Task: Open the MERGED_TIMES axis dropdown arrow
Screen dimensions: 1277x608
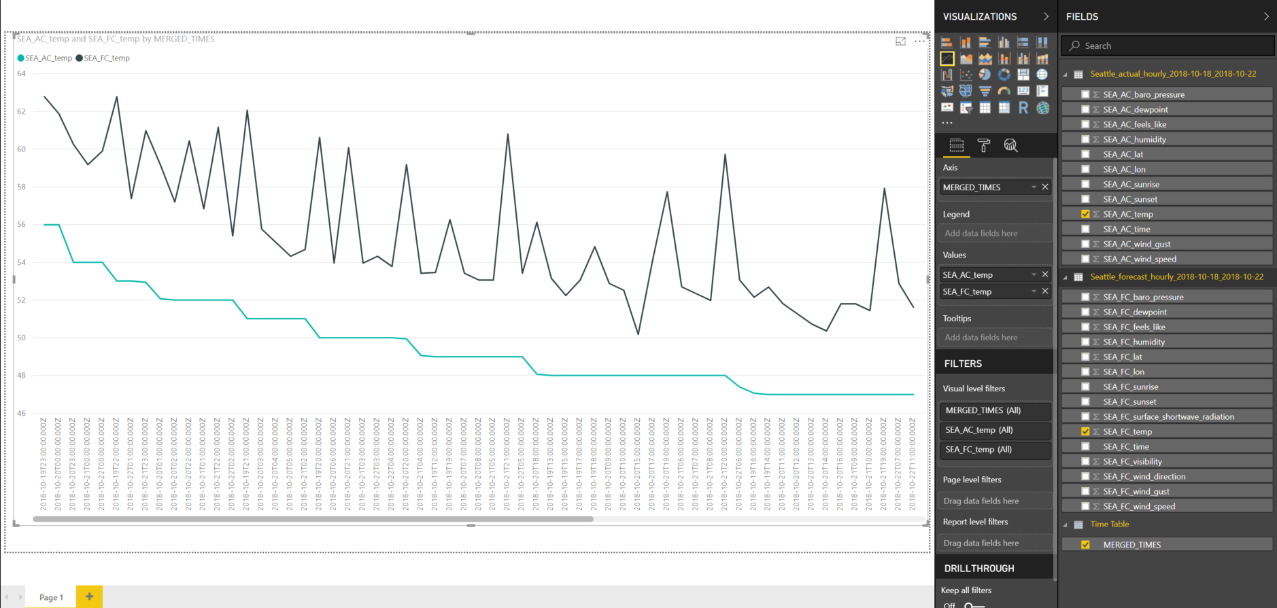Action: (x=1034, y=187)
